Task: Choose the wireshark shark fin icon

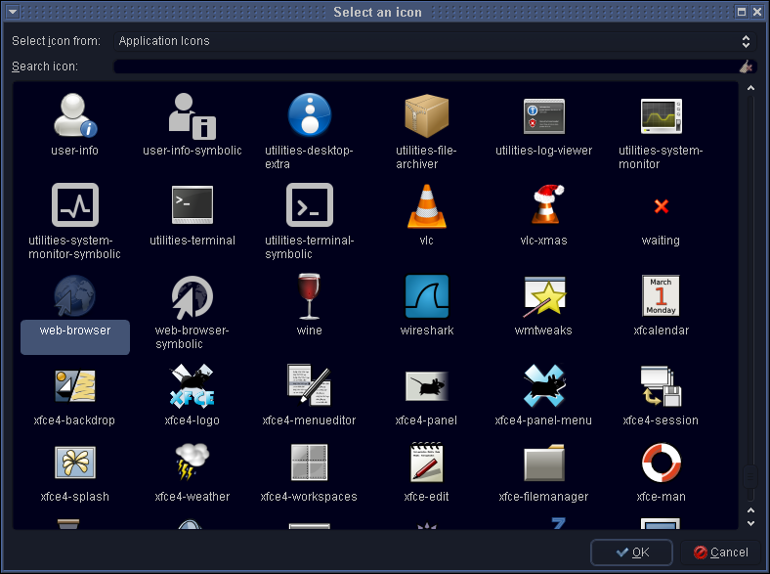Action: [x=426, y=295]
